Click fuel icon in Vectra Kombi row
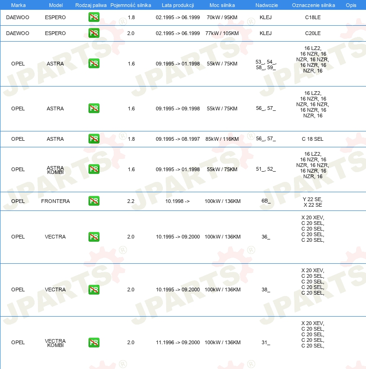This screenshot has height=369, width=366. click(94, 342)
